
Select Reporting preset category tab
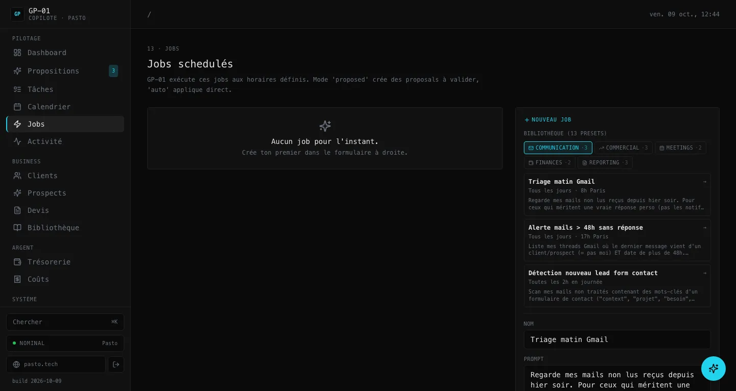(x=605, y=162)
